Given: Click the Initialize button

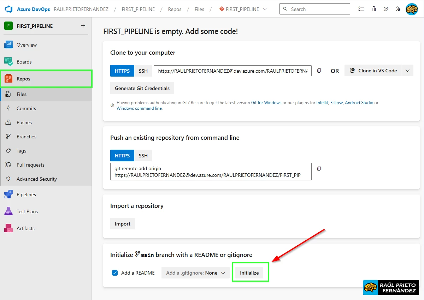Looking at the screenshot, I should 249,272.
